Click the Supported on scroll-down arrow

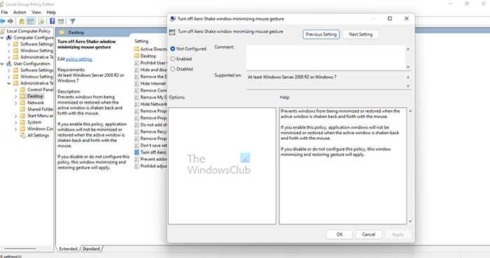click(x=408, y=86)
